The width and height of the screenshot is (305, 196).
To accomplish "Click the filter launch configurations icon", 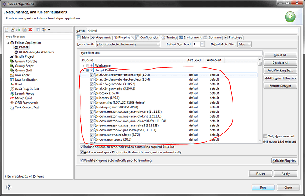I will (44, 30).
